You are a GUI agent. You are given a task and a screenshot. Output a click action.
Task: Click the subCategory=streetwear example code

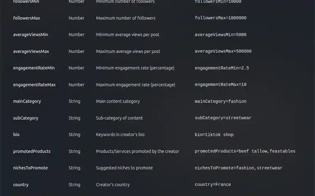click(x=223, y=118)
